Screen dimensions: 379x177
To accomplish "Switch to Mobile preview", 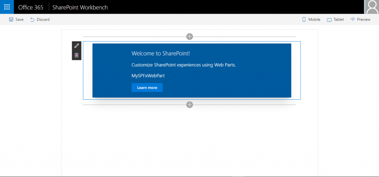I will [311, 20].
